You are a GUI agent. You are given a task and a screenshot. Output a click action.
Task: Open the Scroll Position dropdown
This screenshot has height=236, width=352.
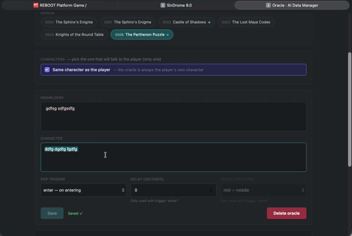(x=263, y=190)
